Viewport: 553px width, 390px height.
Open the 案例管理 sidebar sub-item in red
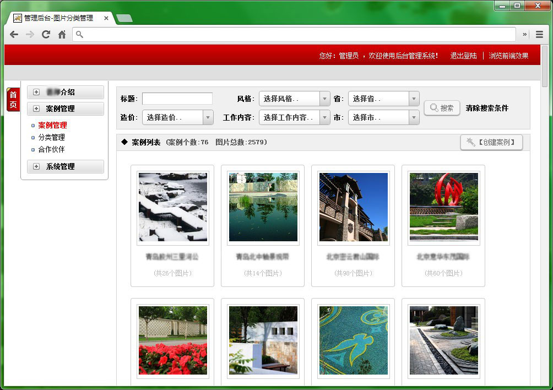point(52,125)
